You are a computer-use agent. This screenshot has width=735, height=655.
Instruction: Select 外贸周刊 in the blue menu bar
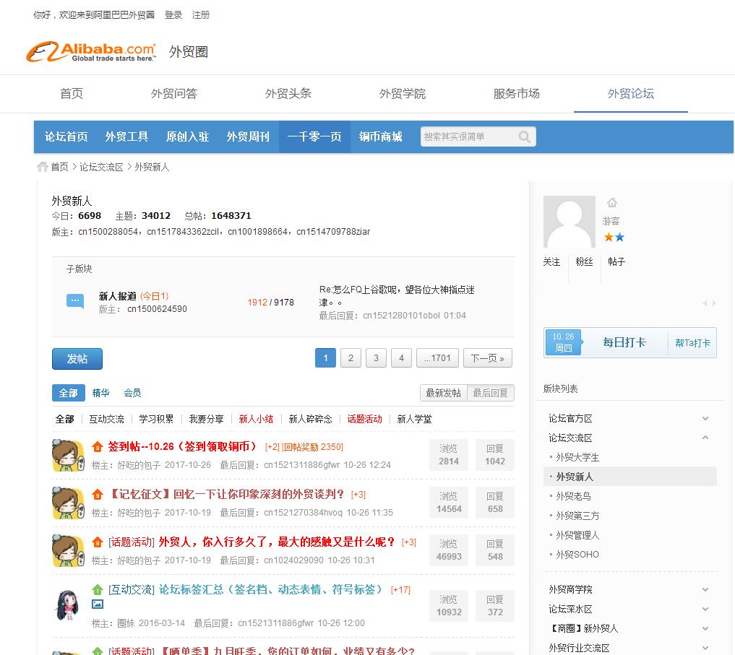click(x=248, y=136)
